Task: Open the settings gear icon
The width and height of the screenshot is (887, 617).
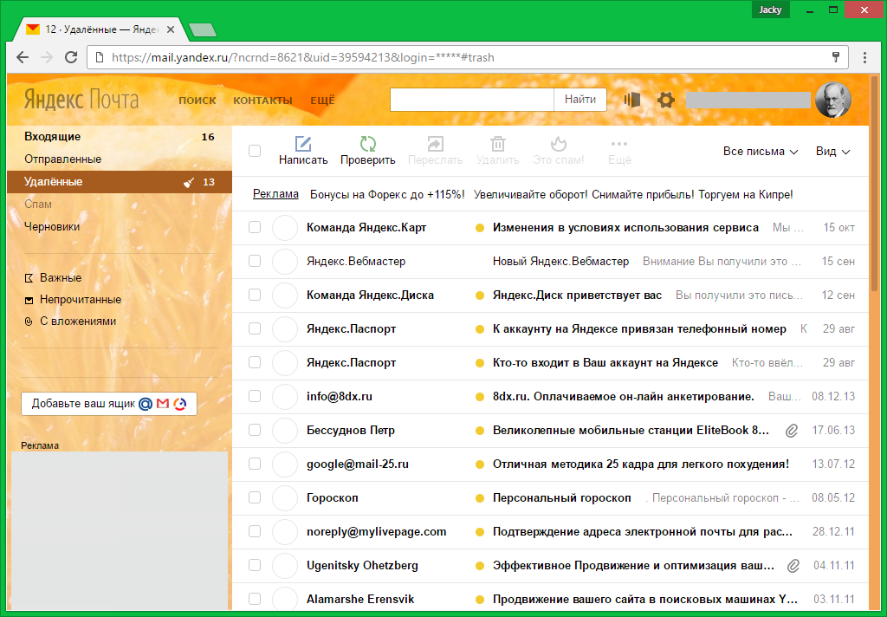Action: click(665, 100)
